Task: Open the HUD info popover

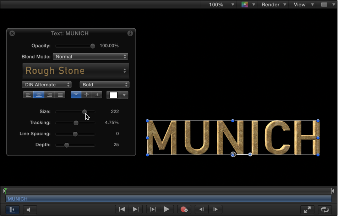Action: (x=130, y=33)
